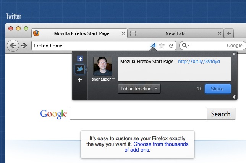This screenshot has height=163, width=246.
Task: Click the Google page search input field
Action: [x=138, y=114]
